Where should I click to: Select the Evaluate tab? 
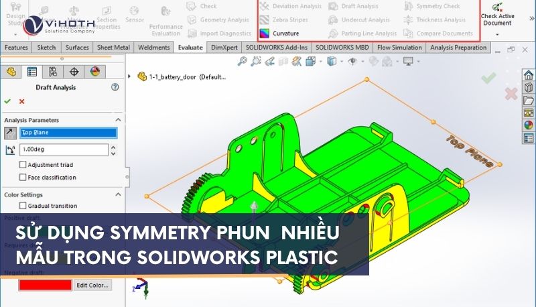[x=190, y=48]
